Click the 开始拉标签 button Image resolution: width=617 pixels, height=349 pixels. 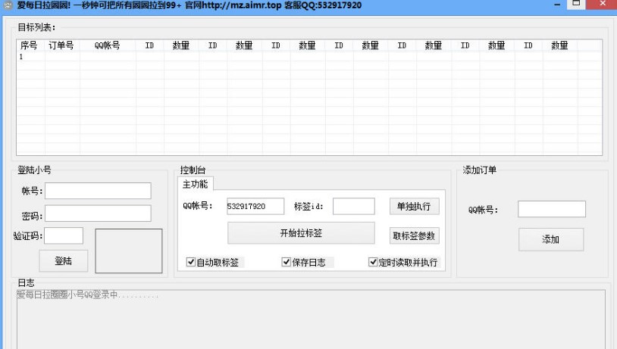tap(301, 233)
